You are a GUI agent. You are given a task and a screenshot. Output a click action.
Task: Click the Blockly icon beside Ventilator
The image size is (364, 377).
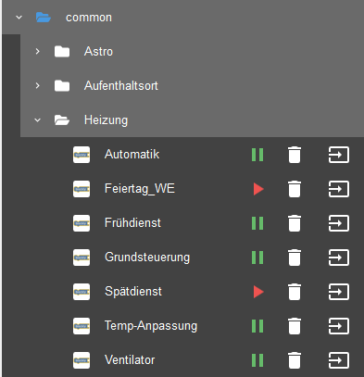coord(82,360)
